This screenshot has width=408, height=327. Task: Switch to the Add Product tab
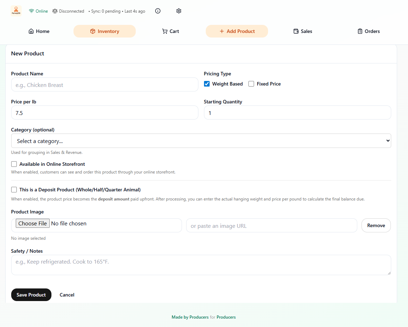[237, 31]
